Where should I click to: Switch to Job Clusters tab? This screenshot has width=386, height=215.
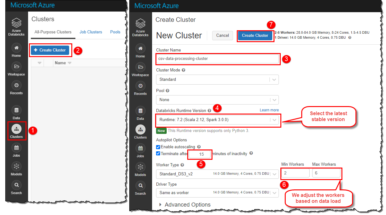[91, 32]
